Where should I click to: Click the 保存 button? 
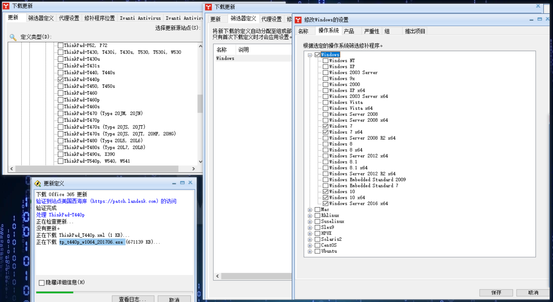click(x=496, y=292)
